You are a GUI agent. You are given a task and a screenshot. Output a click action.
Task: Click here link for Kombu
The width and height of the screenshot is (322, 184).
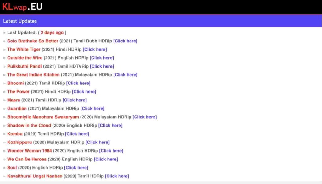(x=77, y=134)
